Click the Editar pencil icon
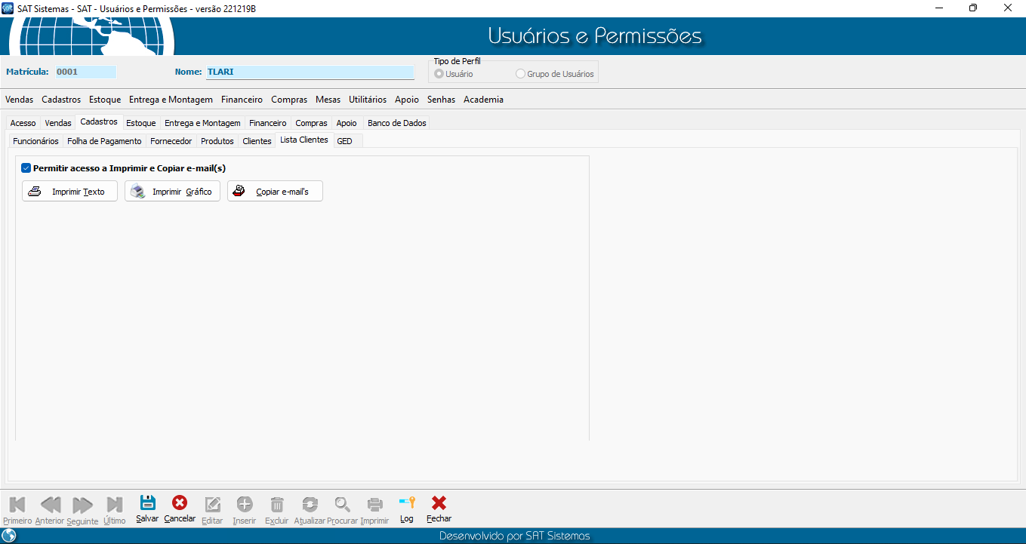The image size is (1026, 544). coord(213,504)
